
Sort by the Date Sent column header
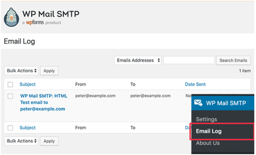pyautogui.click(x=195, y=84)
